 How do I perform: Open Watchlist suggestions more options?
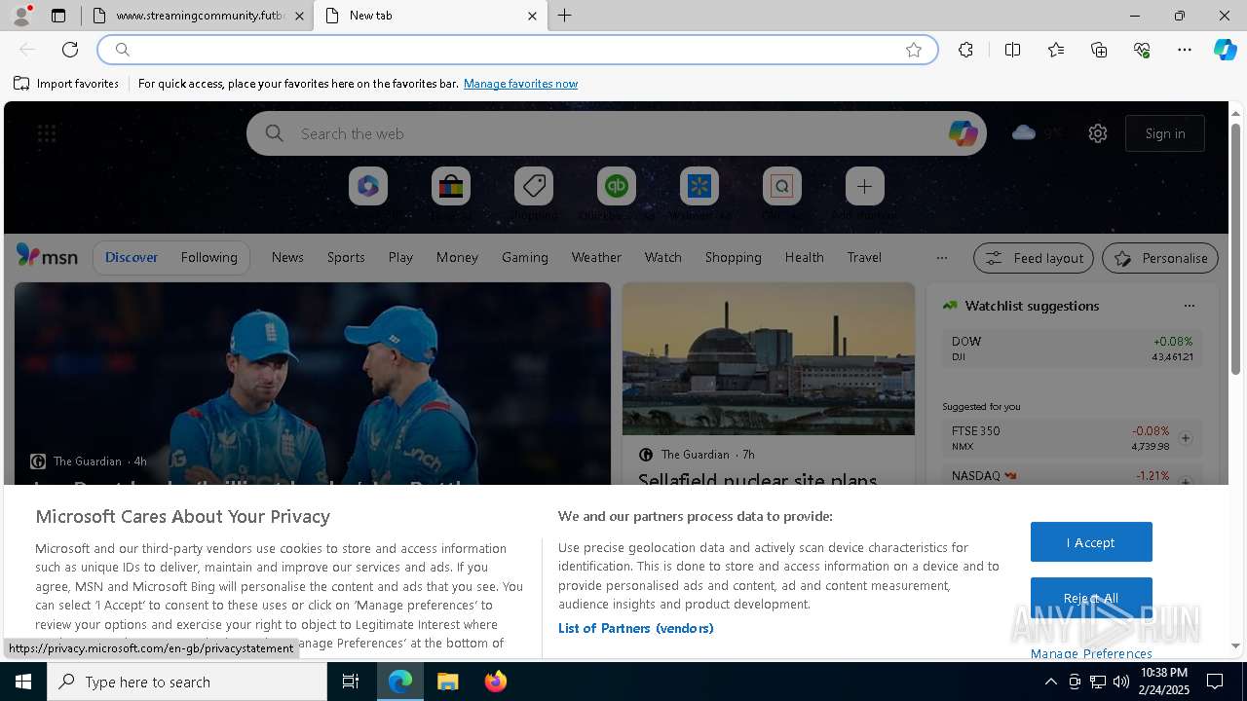pos(1190,306)
